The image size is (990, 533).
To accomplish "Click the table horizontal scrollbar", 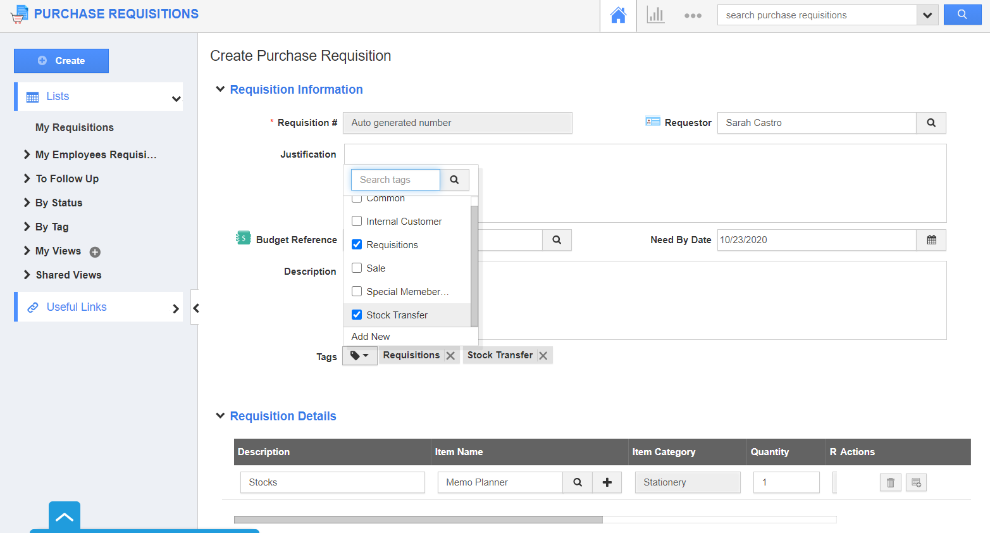I will tap(418, 520).
